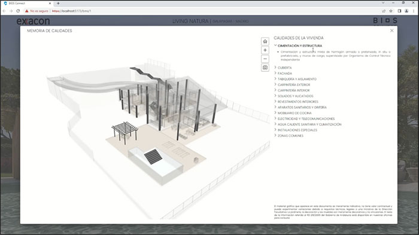Expand Aparatos Sanitarios y Grifería section
The width and height of the screenshot is (419, 235).
tap(300, 107)
